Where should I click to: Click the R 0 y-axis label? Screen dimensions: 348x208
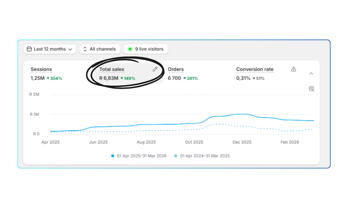[36, 134]
